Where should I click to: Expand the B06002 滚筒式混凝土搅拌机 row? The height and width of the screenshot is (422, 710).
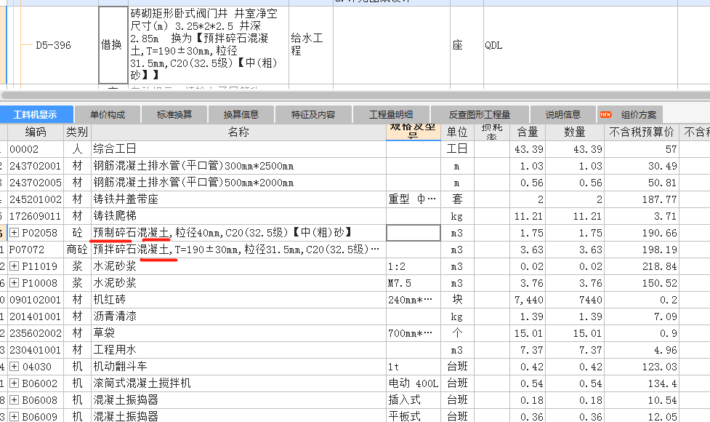15,383
